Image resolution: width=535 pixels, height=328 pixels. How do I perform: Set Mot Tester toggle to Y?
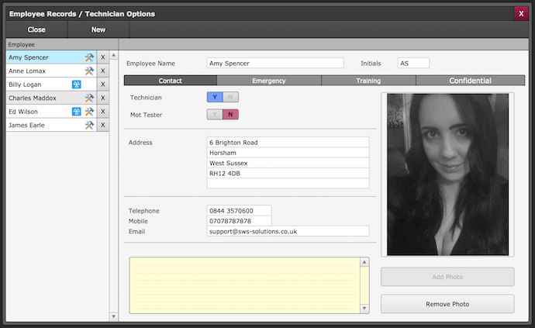pos(215,115)
